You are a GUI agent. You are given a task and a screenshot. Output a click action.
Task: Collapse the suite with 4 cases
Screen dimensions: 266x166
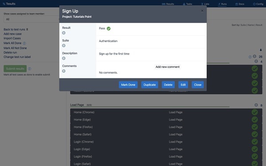coord(256,61)
